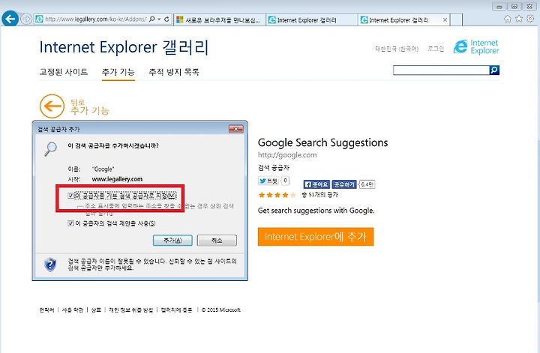This screenshot has width=540, height=353.
Task: Click the Internet Explorer 갤러리 page title
Action: point(124,47)
